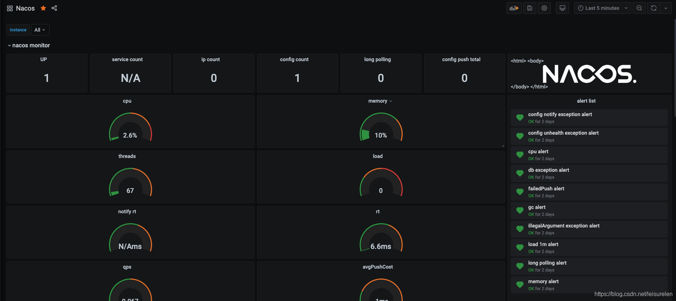This screenshot has width=676, height=301.
Task: Open the config notify exception alert
Action: tap(589, 118)
